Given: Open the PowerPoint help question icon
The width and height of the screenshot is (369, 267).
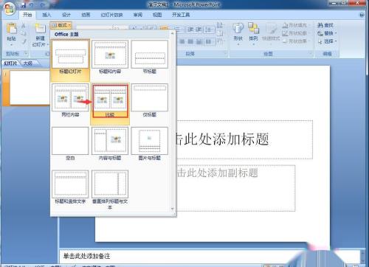Looking at the screenshot, I should click(362, 15).
